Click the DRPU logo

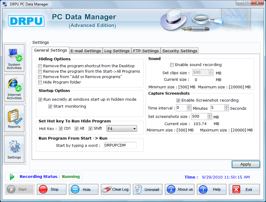(x=26, y=21)
